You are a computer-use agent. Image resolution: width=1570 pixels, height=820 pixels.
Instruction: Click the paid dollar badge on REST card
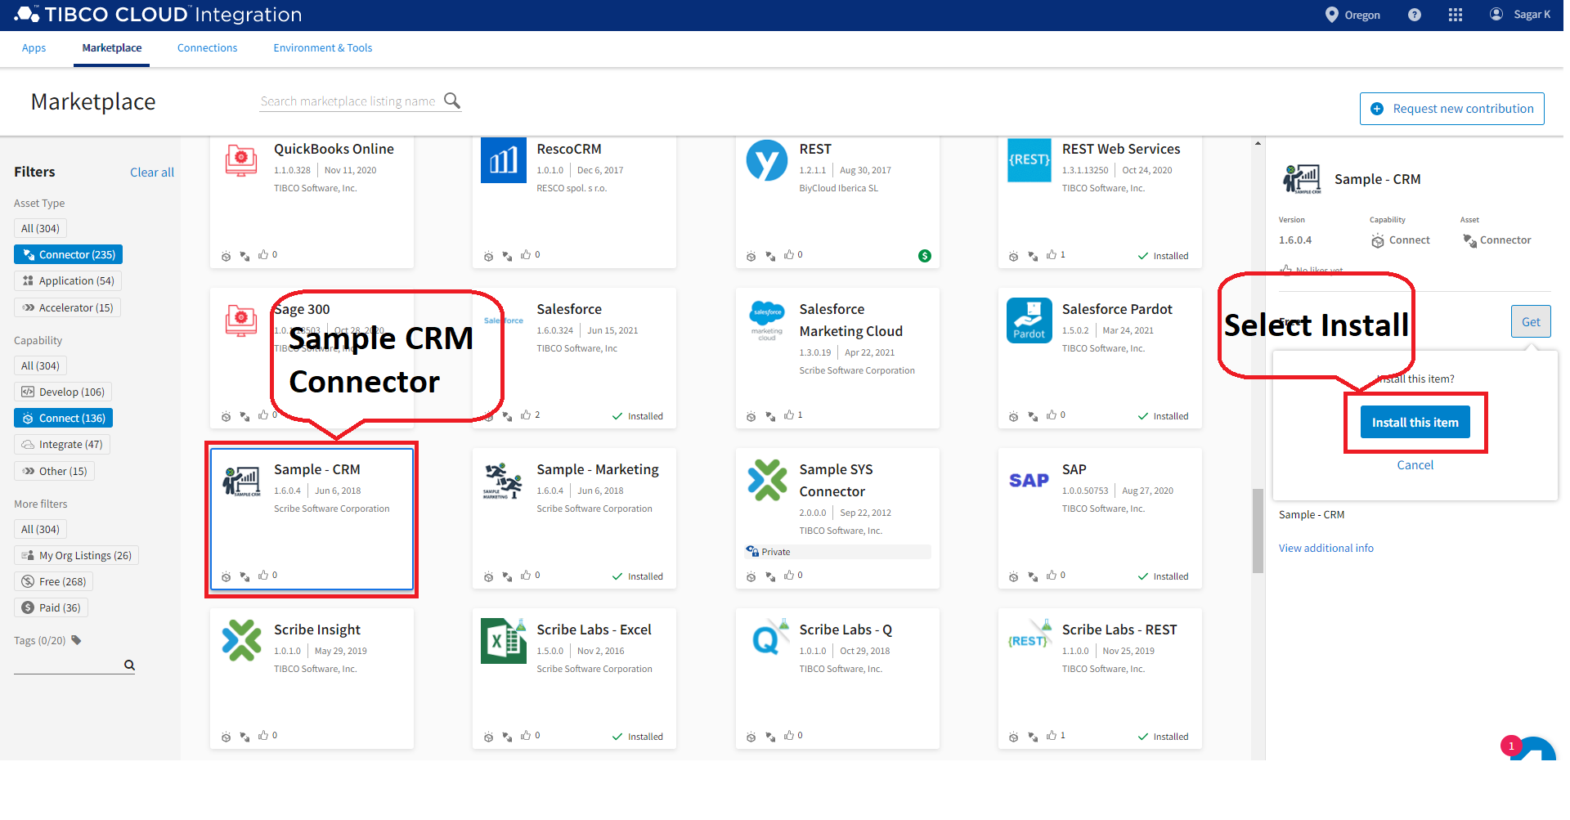click(925, 256)
